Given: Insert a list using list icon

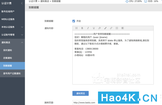Looking at the screenshot, I should click(117, 28).
